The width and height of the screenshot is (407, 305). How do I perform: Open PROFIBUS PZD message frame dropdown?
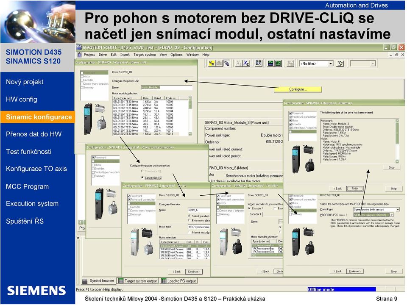[392, 215]
